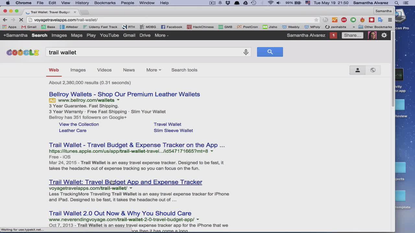Open the voyagetravelapps result dropdown arrow
415x233 pixels.
131,188
